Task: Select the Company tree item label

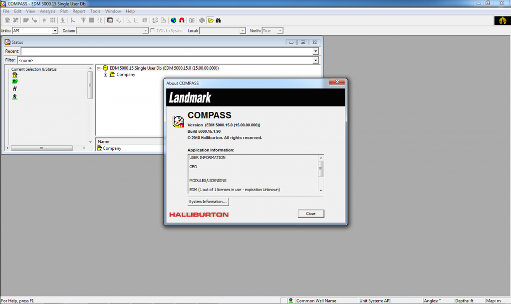Action: coord(126,75)
